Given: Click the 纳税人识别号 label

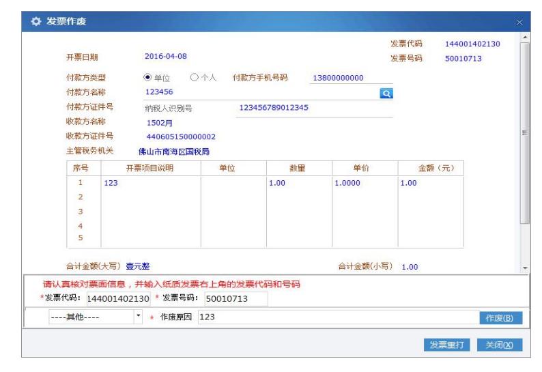Looking at the screenshot, I should [169, 109].
